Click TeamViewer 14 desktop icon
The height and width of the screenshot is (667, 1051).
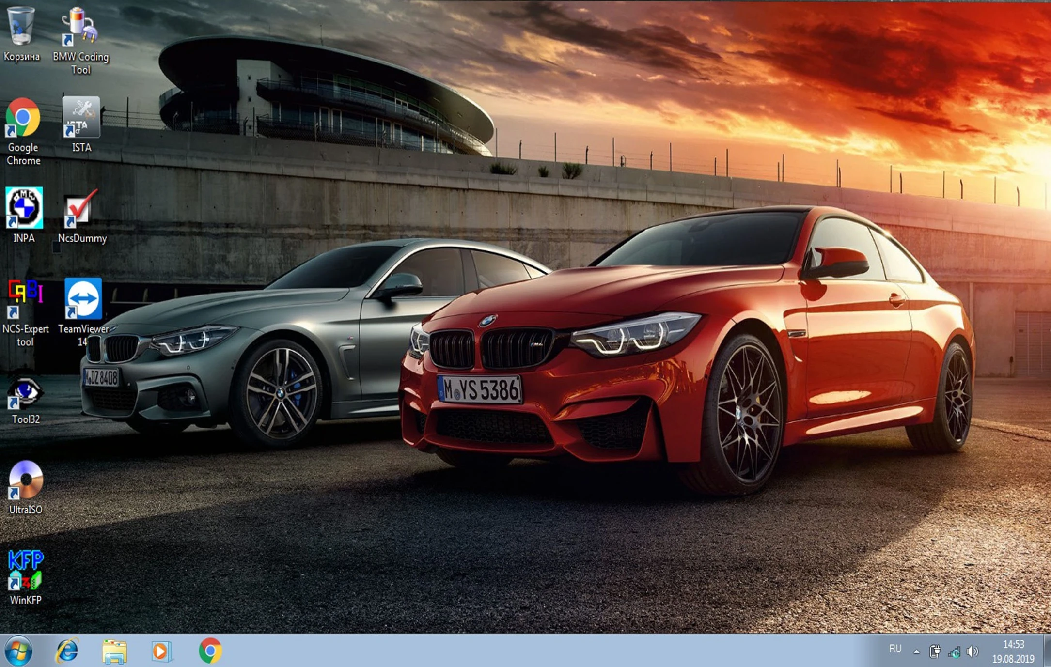(83, 311)
